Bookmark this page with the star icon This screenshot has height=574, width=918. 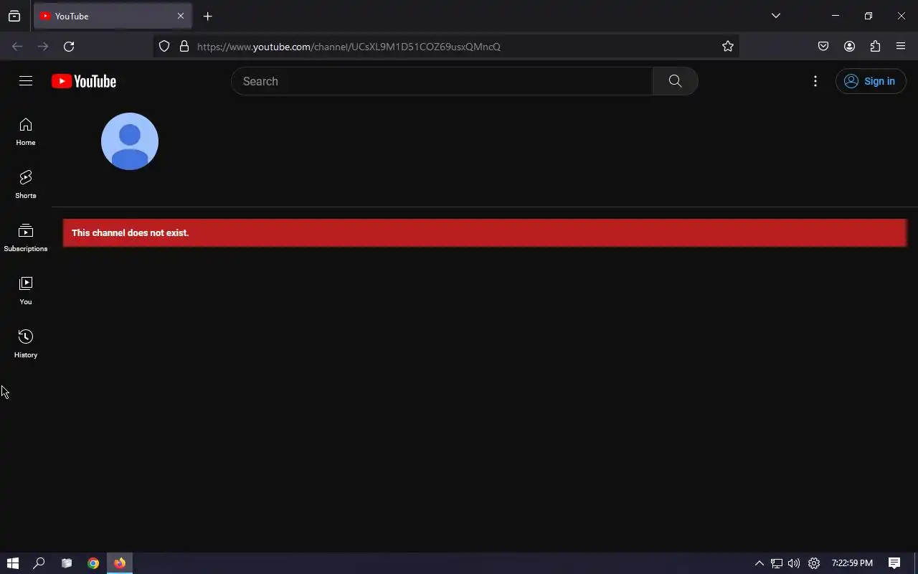pyautogui.click(x=728, y=47)
